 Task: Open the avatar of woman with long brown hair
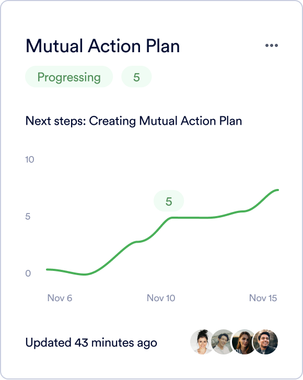pos(243,342)
